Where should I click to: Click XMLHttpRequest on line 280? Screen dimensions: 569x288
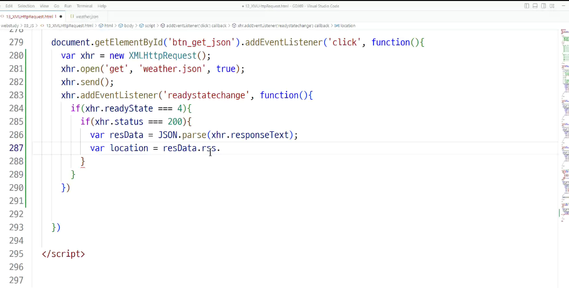(163, 56)
